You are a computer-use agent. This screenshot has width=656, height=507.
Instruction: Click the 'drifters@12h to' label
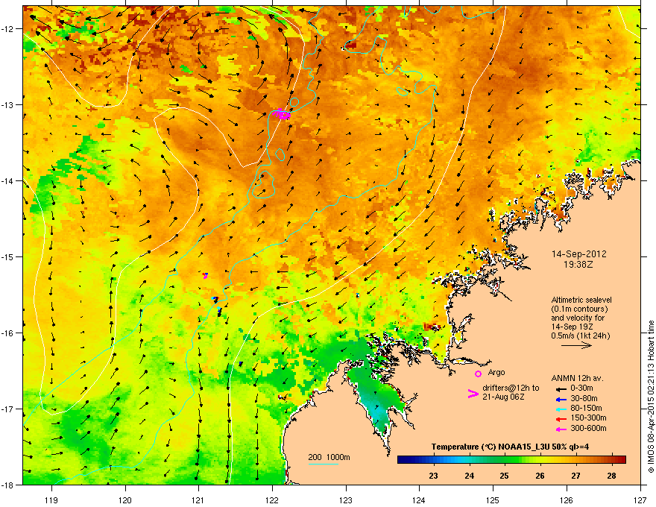point(511,388)
